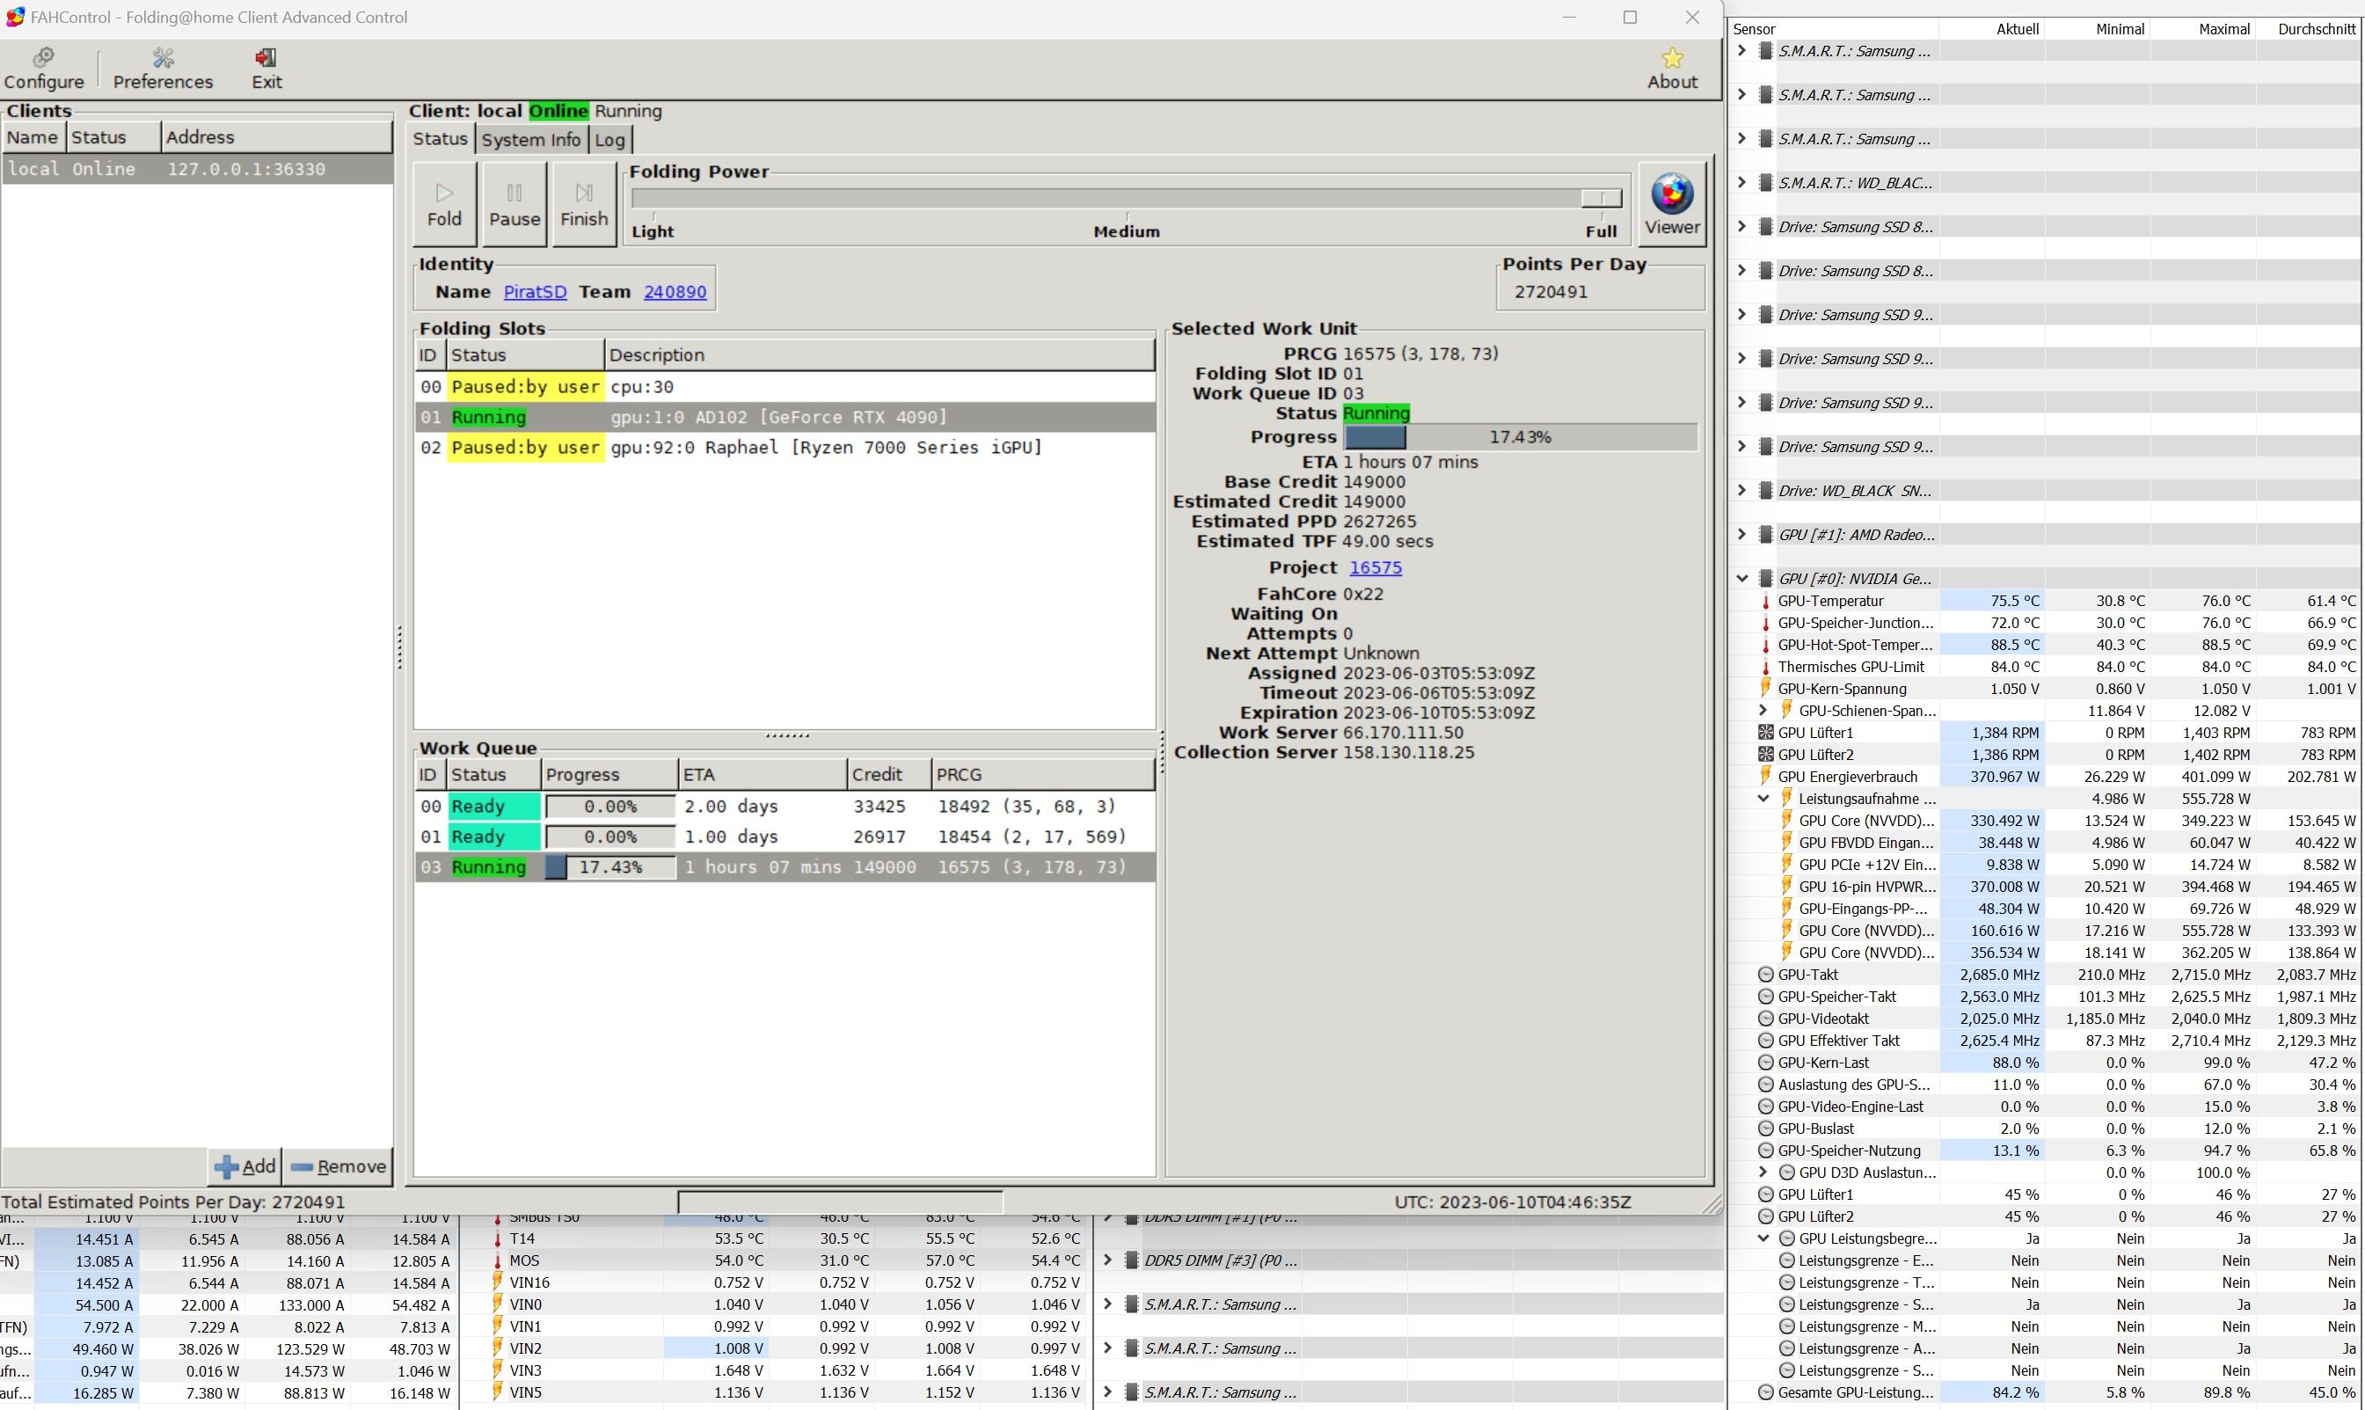Collapse the GPU Leistungsbegrenzer subgroup
The image size is (2365, 1410).
pyautogui.click(x=1763, y=1238)
